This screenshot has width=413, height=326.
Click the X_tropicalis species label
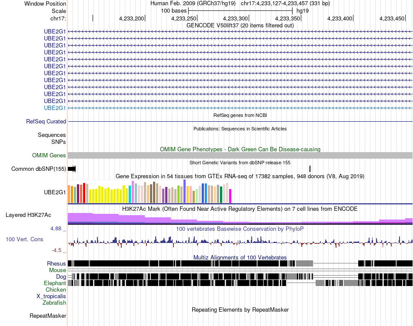tap(51, 296)
